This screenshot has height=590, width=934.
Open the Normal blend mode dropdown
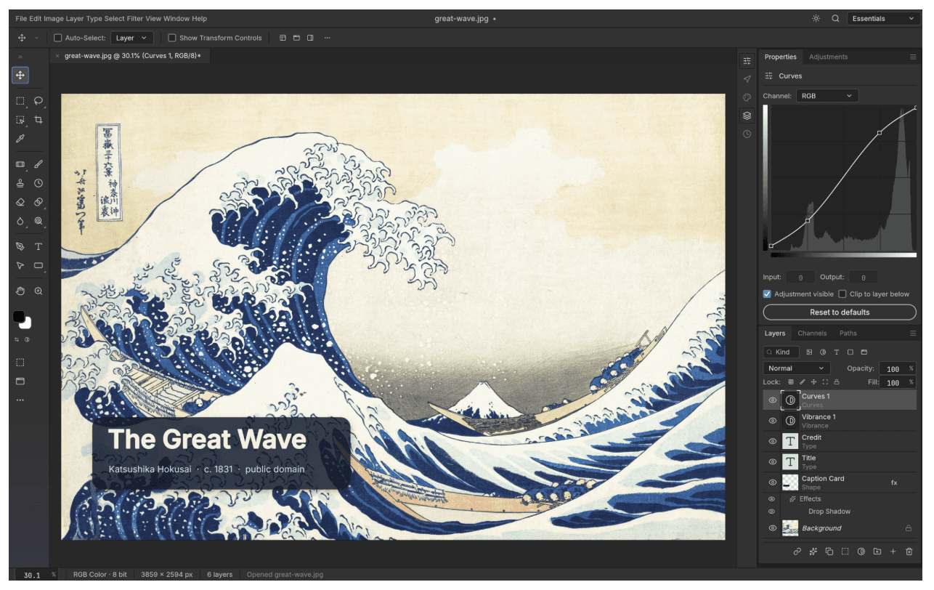tap(797, 368)
